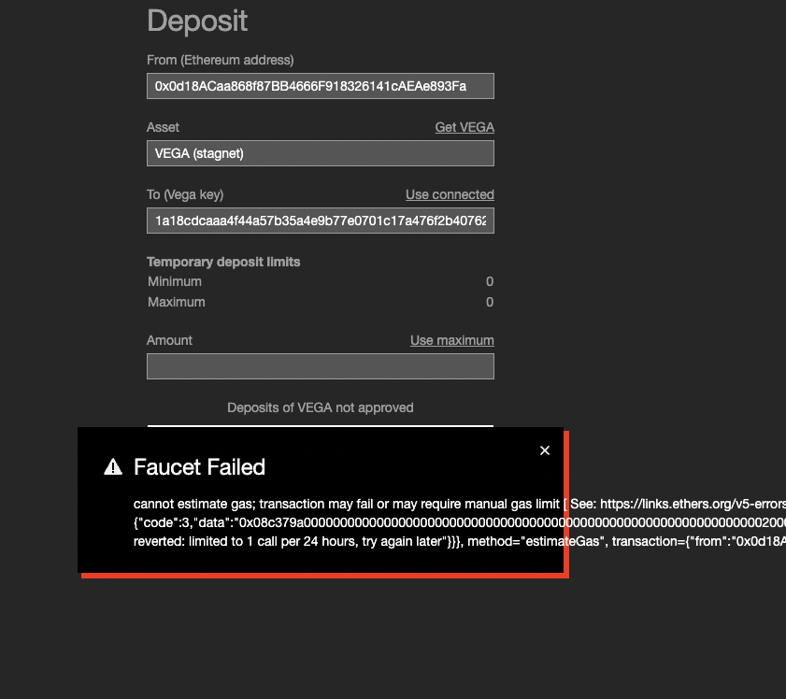Select the Maximum deposit limit value
This screenshot has width=786, height=699.
click(489, 302)
